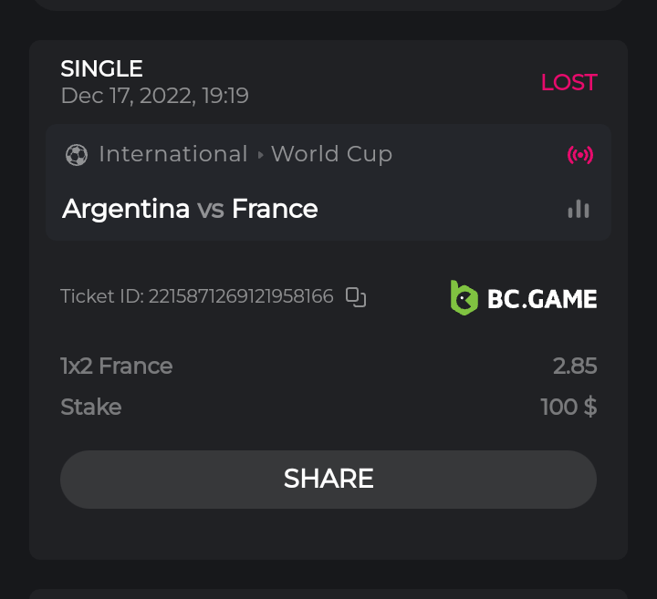Click the 1x2 France selection label
The width and height of the screenshot is (657, 599).
116,366
